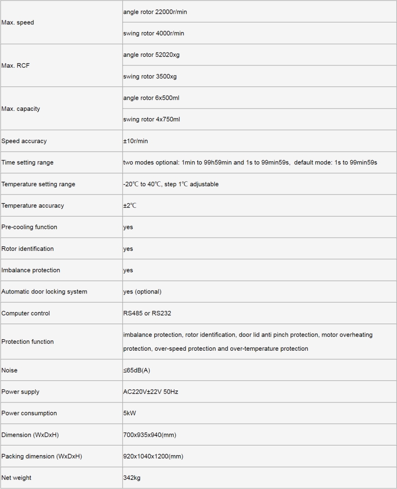
Task: Select angle rotor 6x500ml capacity
Action: 151,98
